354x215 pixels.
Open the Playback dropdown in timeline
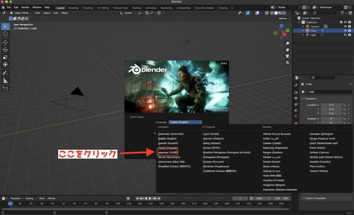(17, 198)
